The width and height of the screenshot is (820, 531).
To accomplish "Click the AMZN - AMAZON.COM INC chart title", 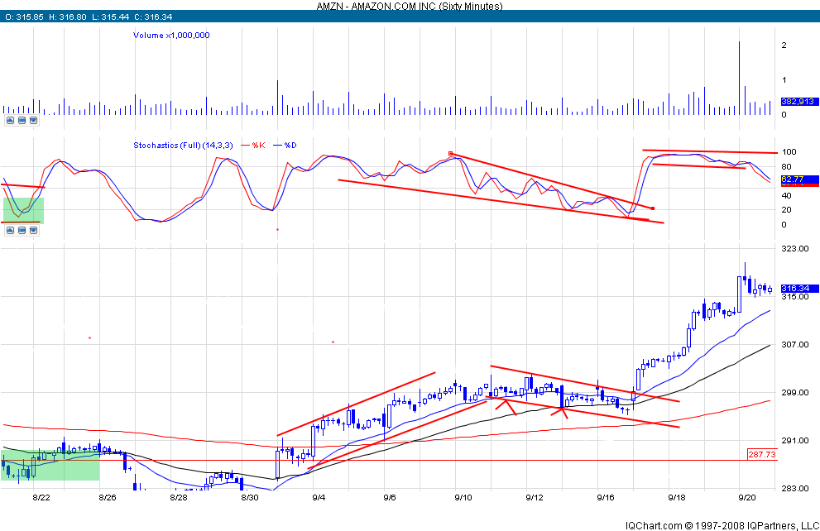I will pyautogui.click(x=410, y=6).
